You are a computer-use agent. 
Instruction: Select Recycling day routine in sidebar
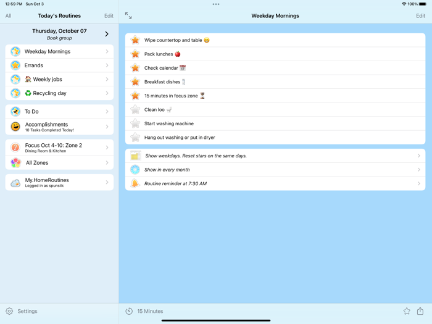coord(59,93)
